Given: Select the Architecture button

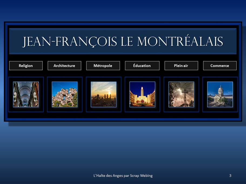Looking at the screenshot, I should pos(64,65).
